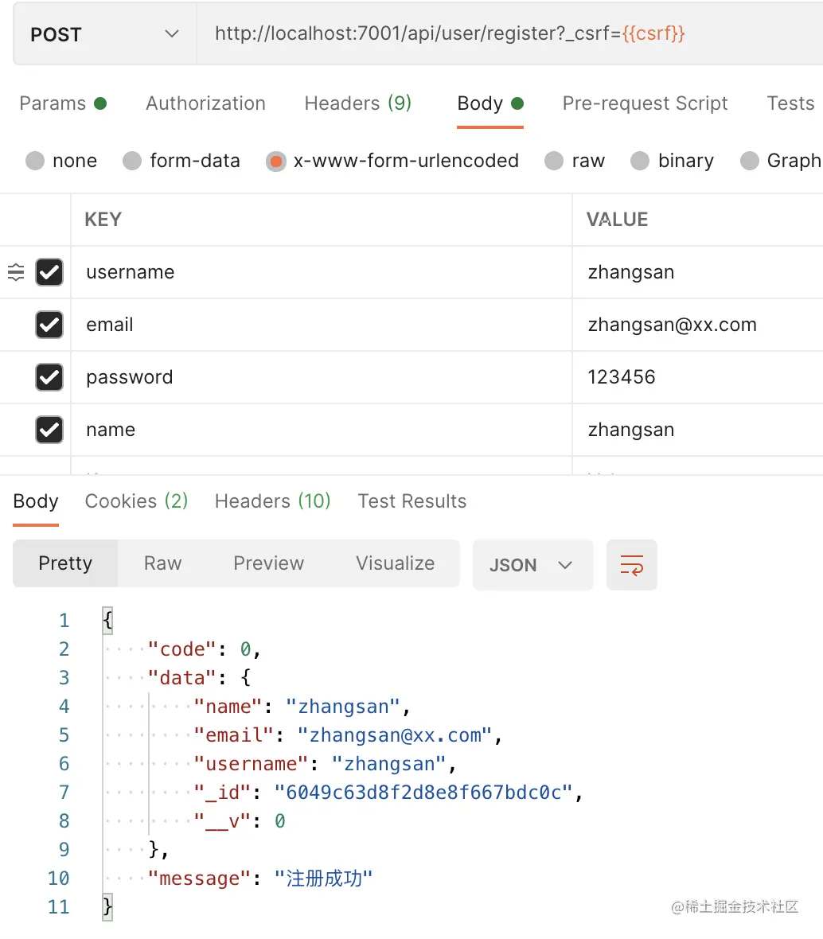Select the form-data body type
Viewport: 823px width, 939px height.
(x=133, y=162)
